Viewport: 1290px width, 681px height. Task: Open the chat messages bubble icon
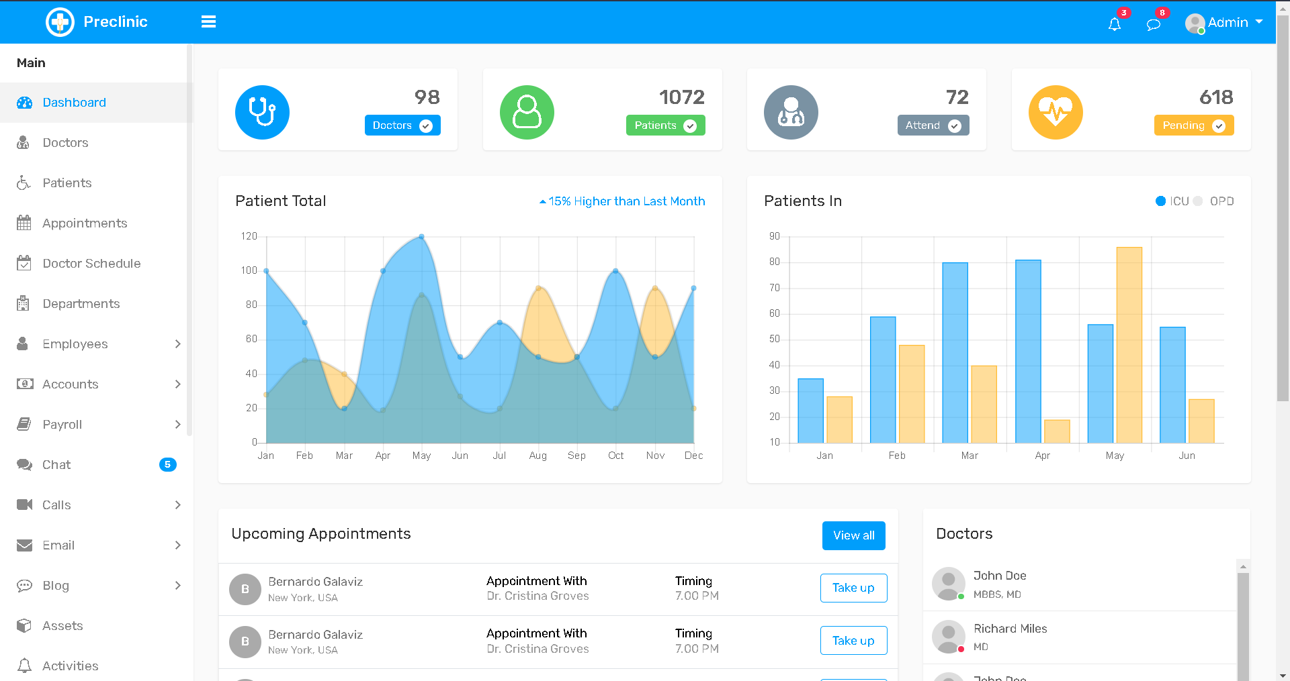click(1154, 24)
